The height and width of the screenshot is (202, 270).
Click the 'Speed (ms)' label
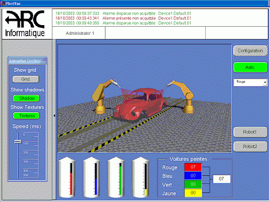click(27, 126)
